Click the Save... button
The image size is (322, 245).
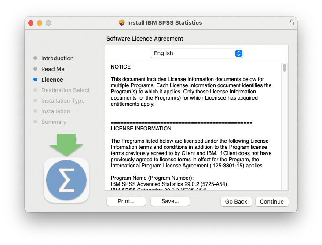[x=170, y=201]
